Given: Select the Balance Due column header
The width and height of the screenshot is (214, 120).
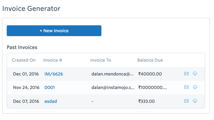Looking at the screenshot, I should point(150,60).
